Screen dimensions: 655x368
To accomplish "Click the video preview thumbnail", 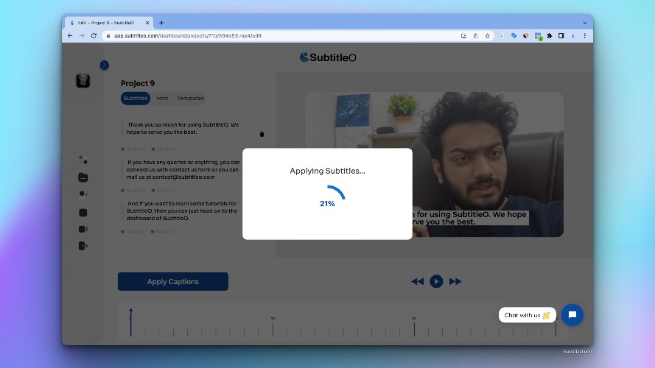I will [x=435, y=164].
